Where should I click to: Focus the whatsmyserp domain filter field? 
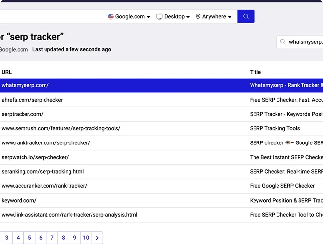tap(300, 42)
